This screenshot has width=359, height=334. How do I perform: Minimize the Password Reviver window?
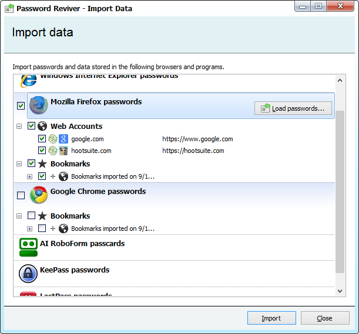(303, 6)
